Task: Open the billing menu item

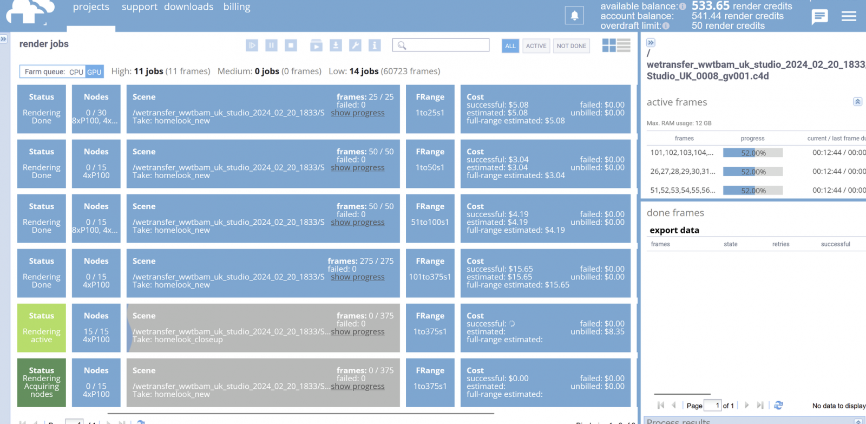Action: point(237,7)
